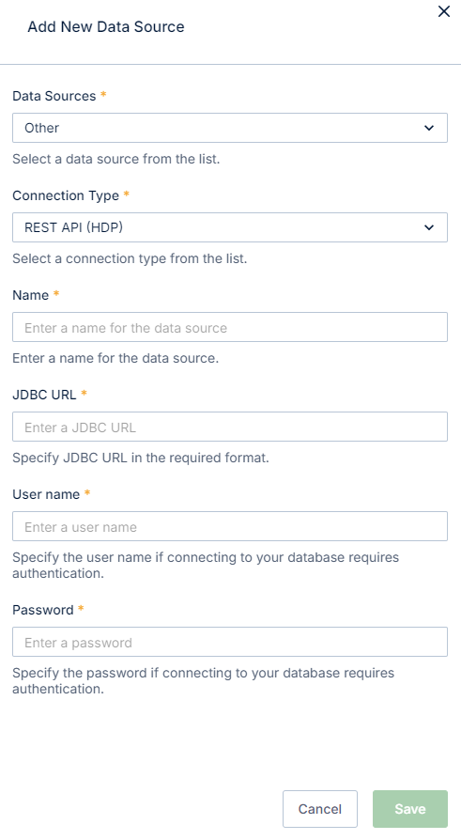Click the "Name" field label
Viewport: 461px width, 840px height.
[31, 295]
